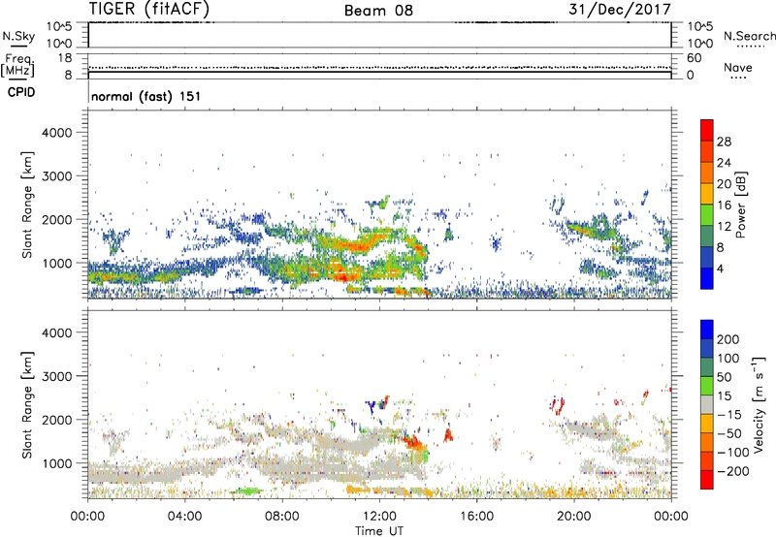Click the 04:00 time axis label
Image resolution: width=776 pixels, height=537 pixels.
point(184,517)
